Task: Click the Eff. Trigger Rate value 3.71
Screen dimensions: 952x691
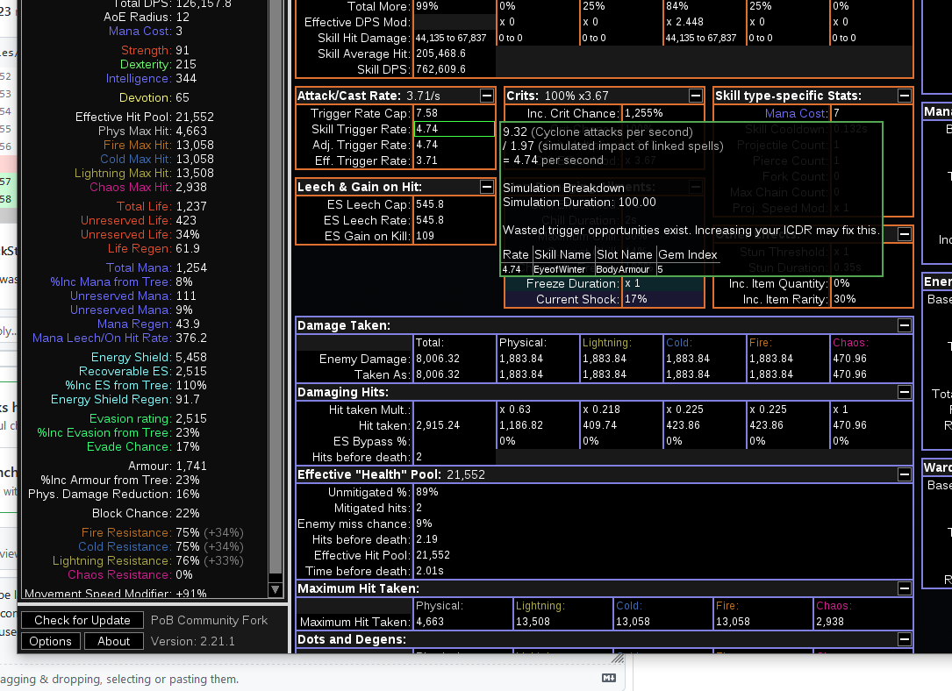Action: click(x=426, y=160)
